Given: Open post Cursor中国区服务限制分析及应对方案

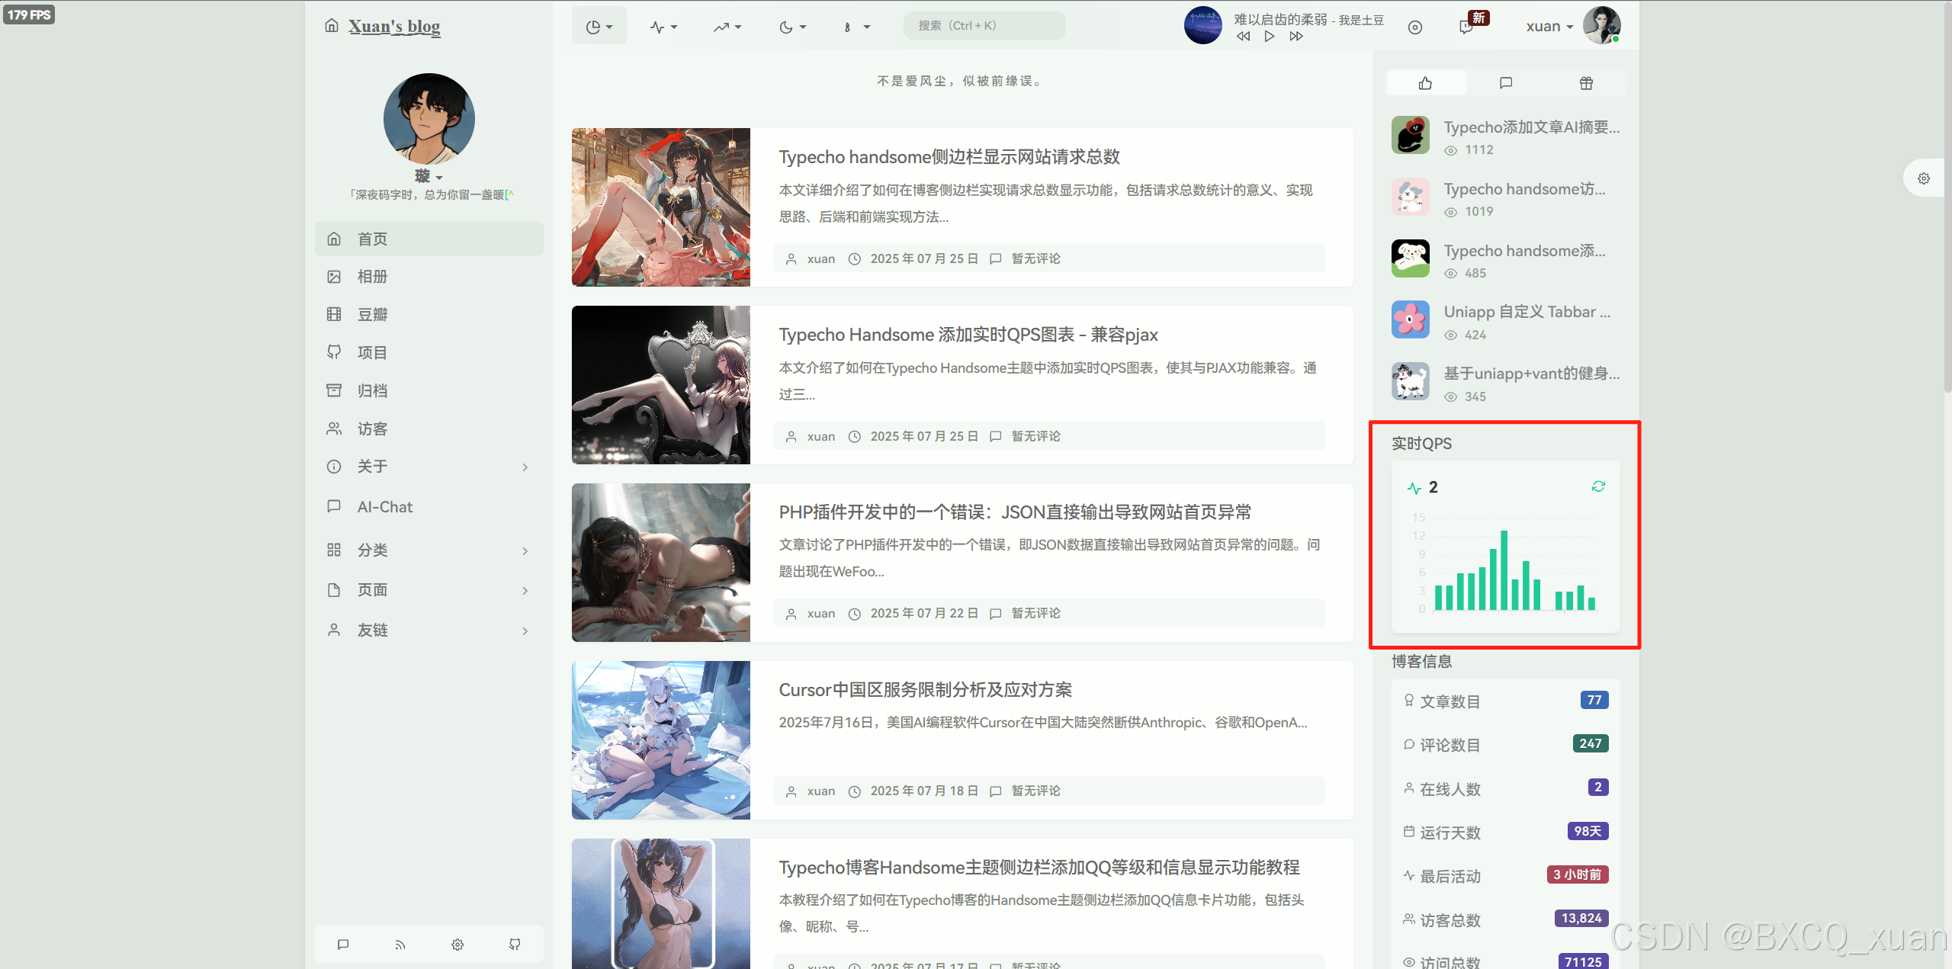Looking at the screenshot, I should click(925, 690).
